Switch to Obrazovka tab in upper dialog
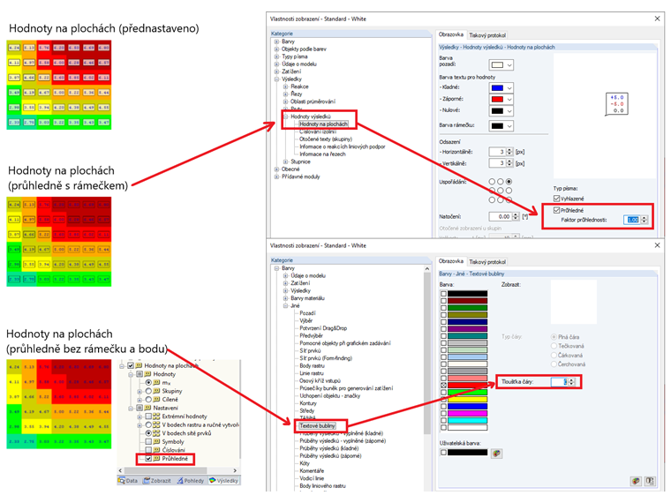The width and height of the screenshot is (671, 503). pyautogui.click(x=451, y=34)
